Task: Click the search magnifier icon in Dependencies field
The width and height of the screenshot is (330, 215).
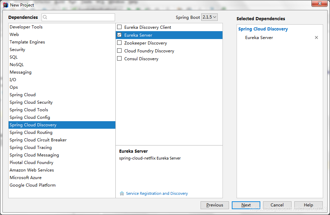Action: pyautogui.click(x=45, y=17)
